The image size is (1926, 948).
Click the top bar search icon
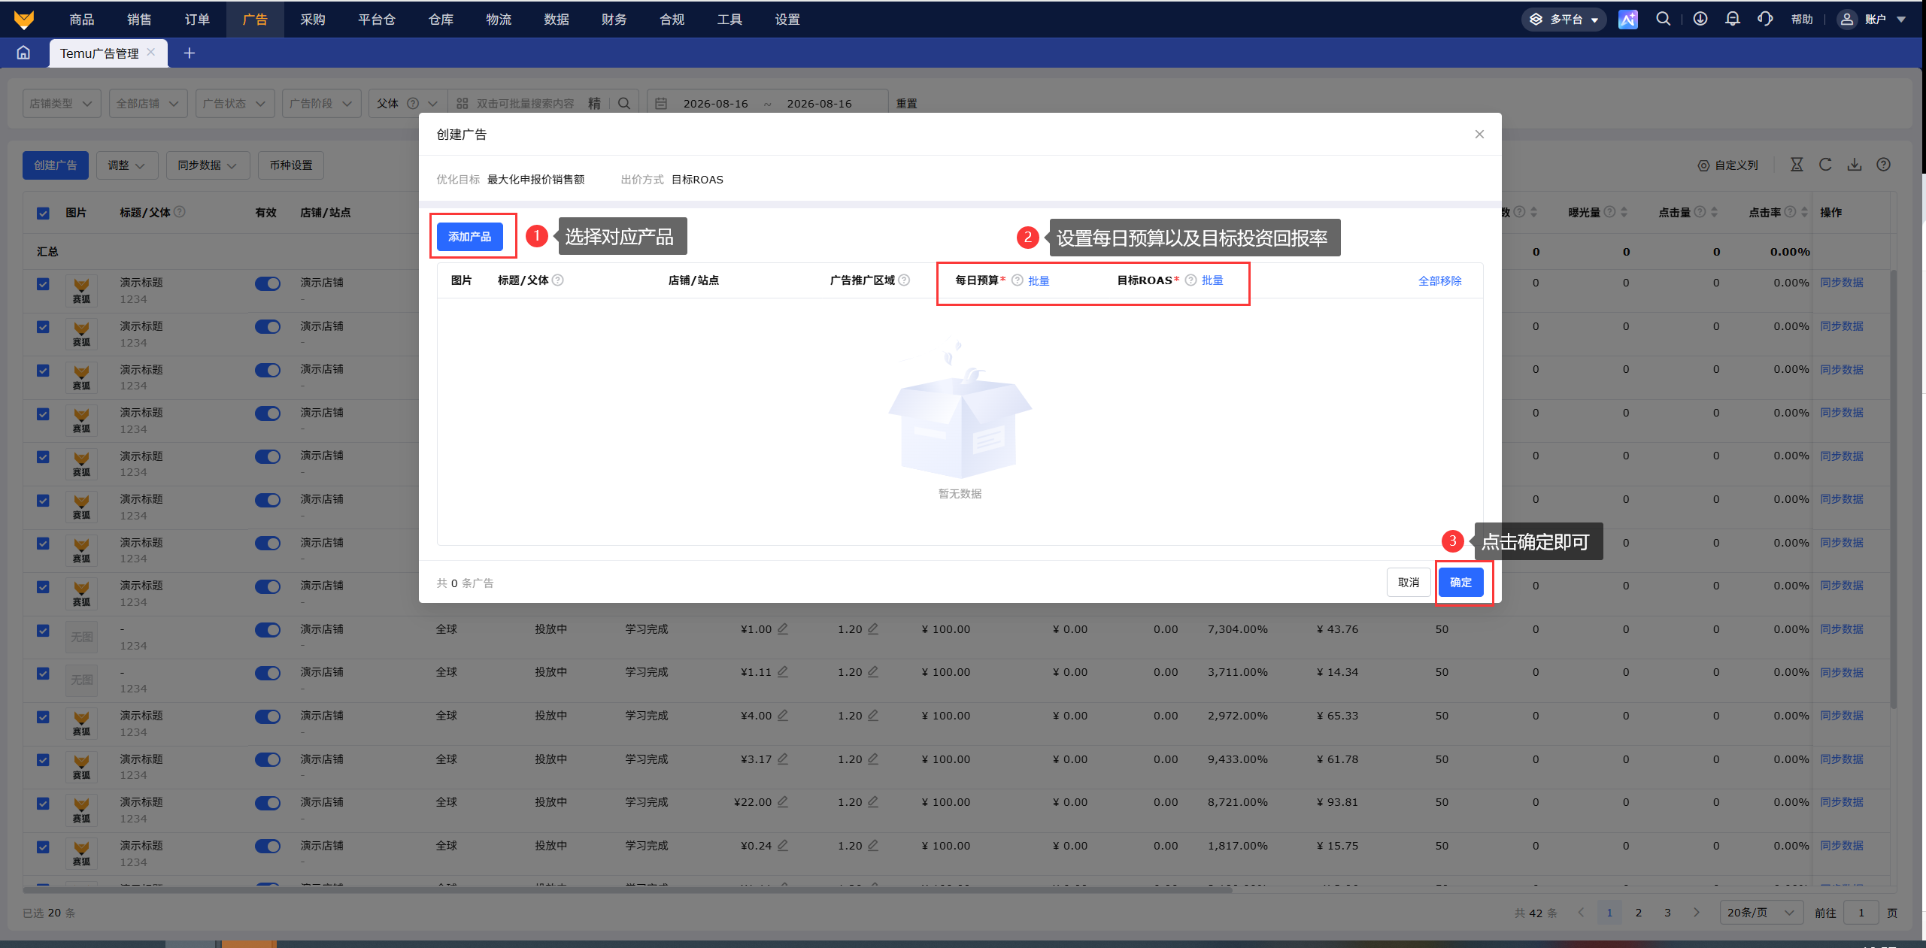pos(1664,19)
